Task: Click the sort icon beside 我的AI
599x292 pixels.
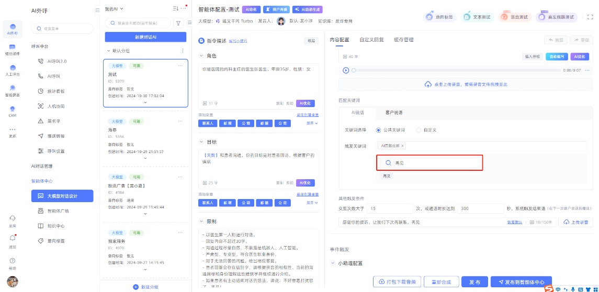Action: pyautogui.click(x=175, y=9)
